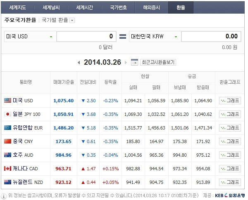The width and height of the screenshot is (248, 200).
Task: Open the 세계지도 tab
Action: (x=17, y=7)
